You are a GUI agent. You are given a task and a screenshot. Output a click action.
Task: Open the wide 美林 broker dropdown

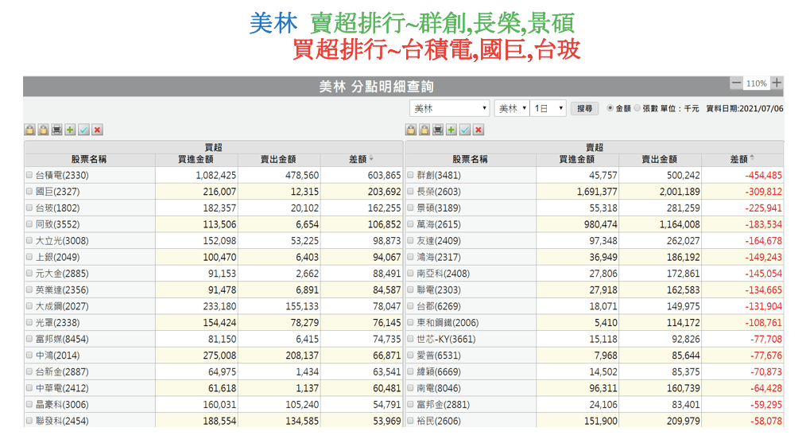[x=450, y=108]
